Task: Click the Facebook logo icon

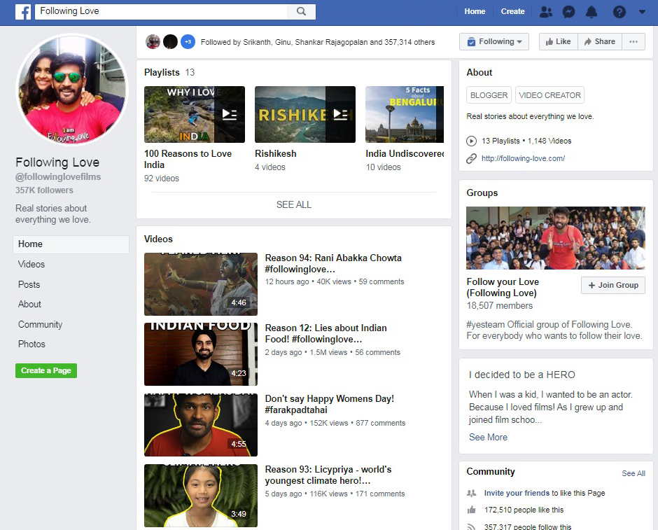Action: click(23, 12)
